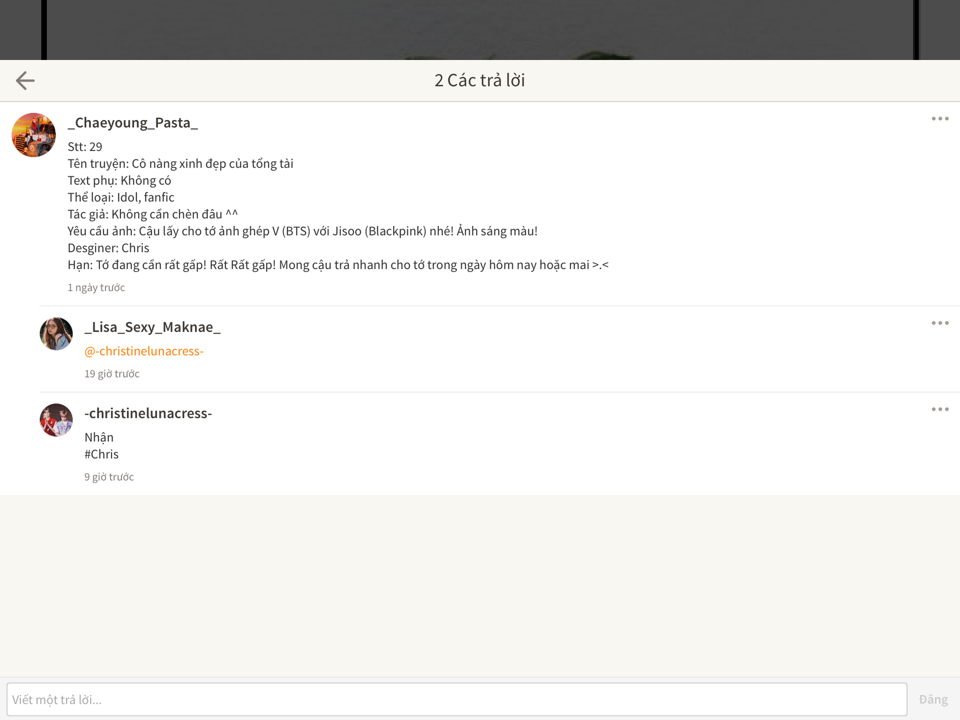This screenshot has height=720, width=960.
Task: Click the #Chris hashtag text
Action: pyautogui.click(x=101, y=454)
